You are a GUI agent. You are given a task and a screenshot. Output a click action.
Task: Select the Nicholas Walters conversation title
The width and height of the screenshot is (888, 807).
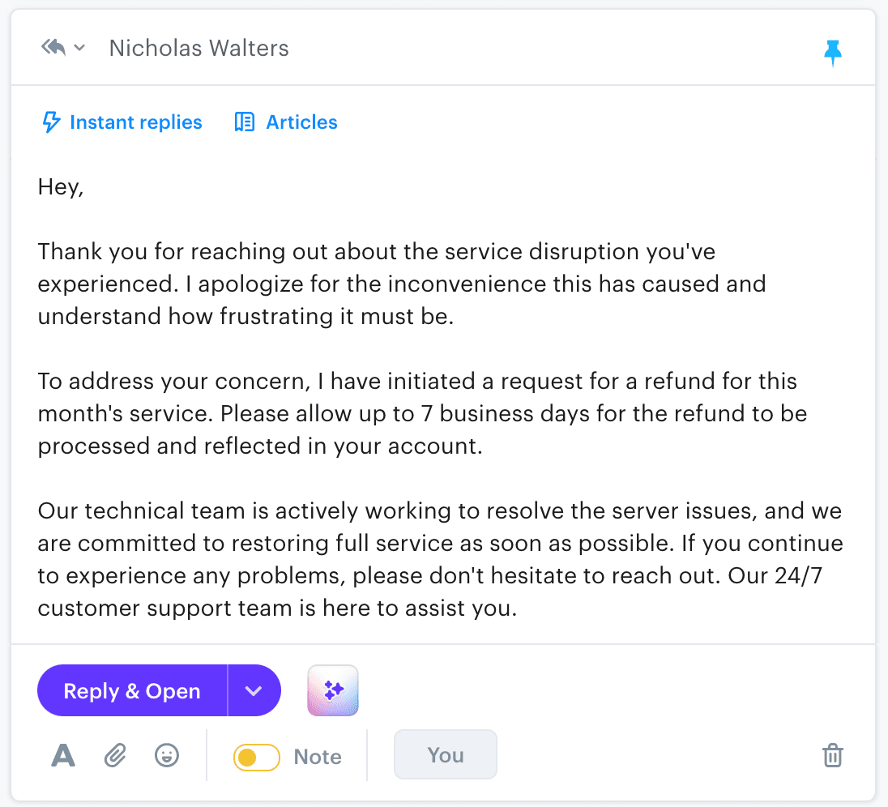tap(199, 48)
